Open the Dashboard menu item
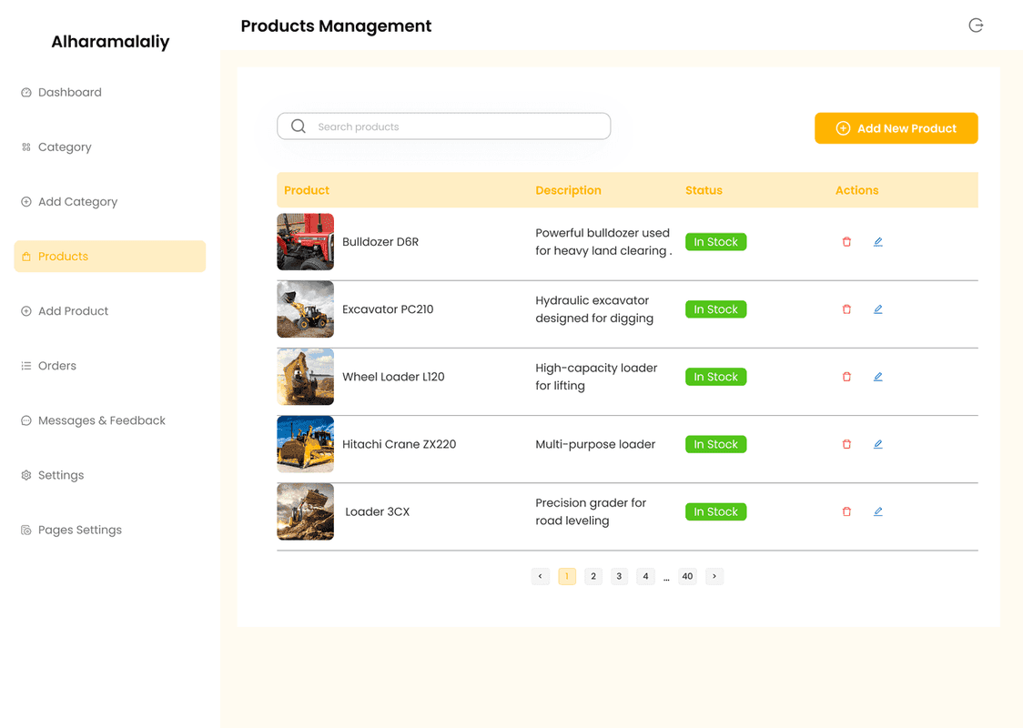This screenshot has width=1023, height=728. 69,93
